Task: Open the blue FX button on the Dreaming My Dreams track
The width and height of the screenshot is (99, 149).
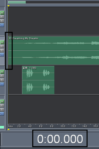Action: pyautogui.click(x=2, y=55)
